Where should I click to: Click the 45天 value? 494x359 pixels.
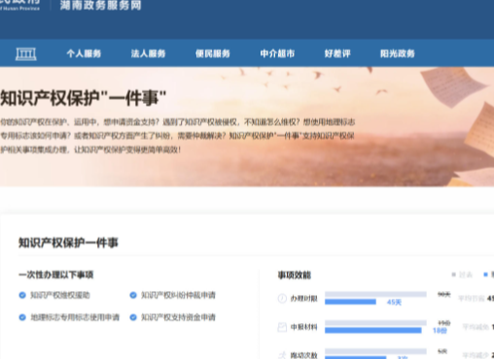click(x=394, y=302)
